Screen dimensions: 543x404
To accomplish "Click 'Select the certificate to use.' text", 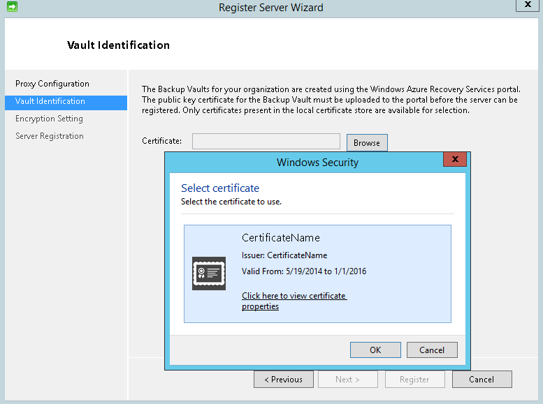I will tap(231, 202).
